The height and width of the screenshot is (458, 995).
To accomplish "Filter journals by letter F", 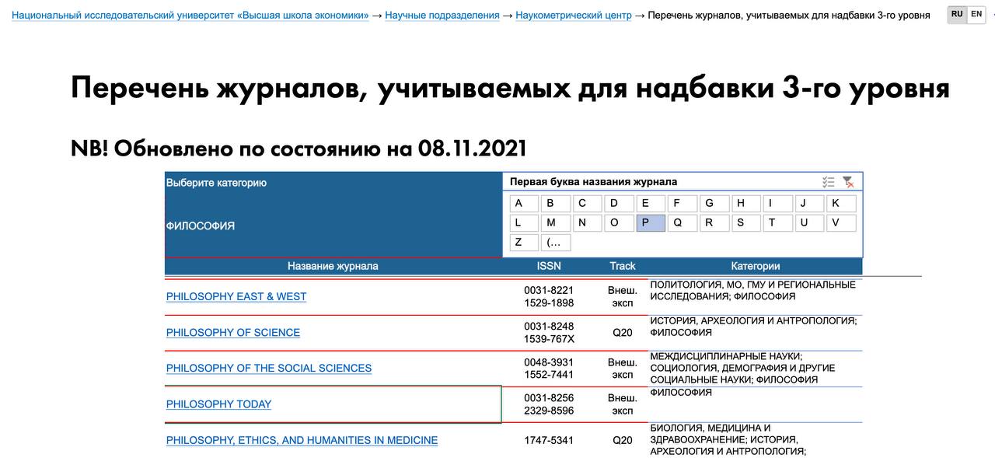I will pyautogui.click(x=683, y=204).
